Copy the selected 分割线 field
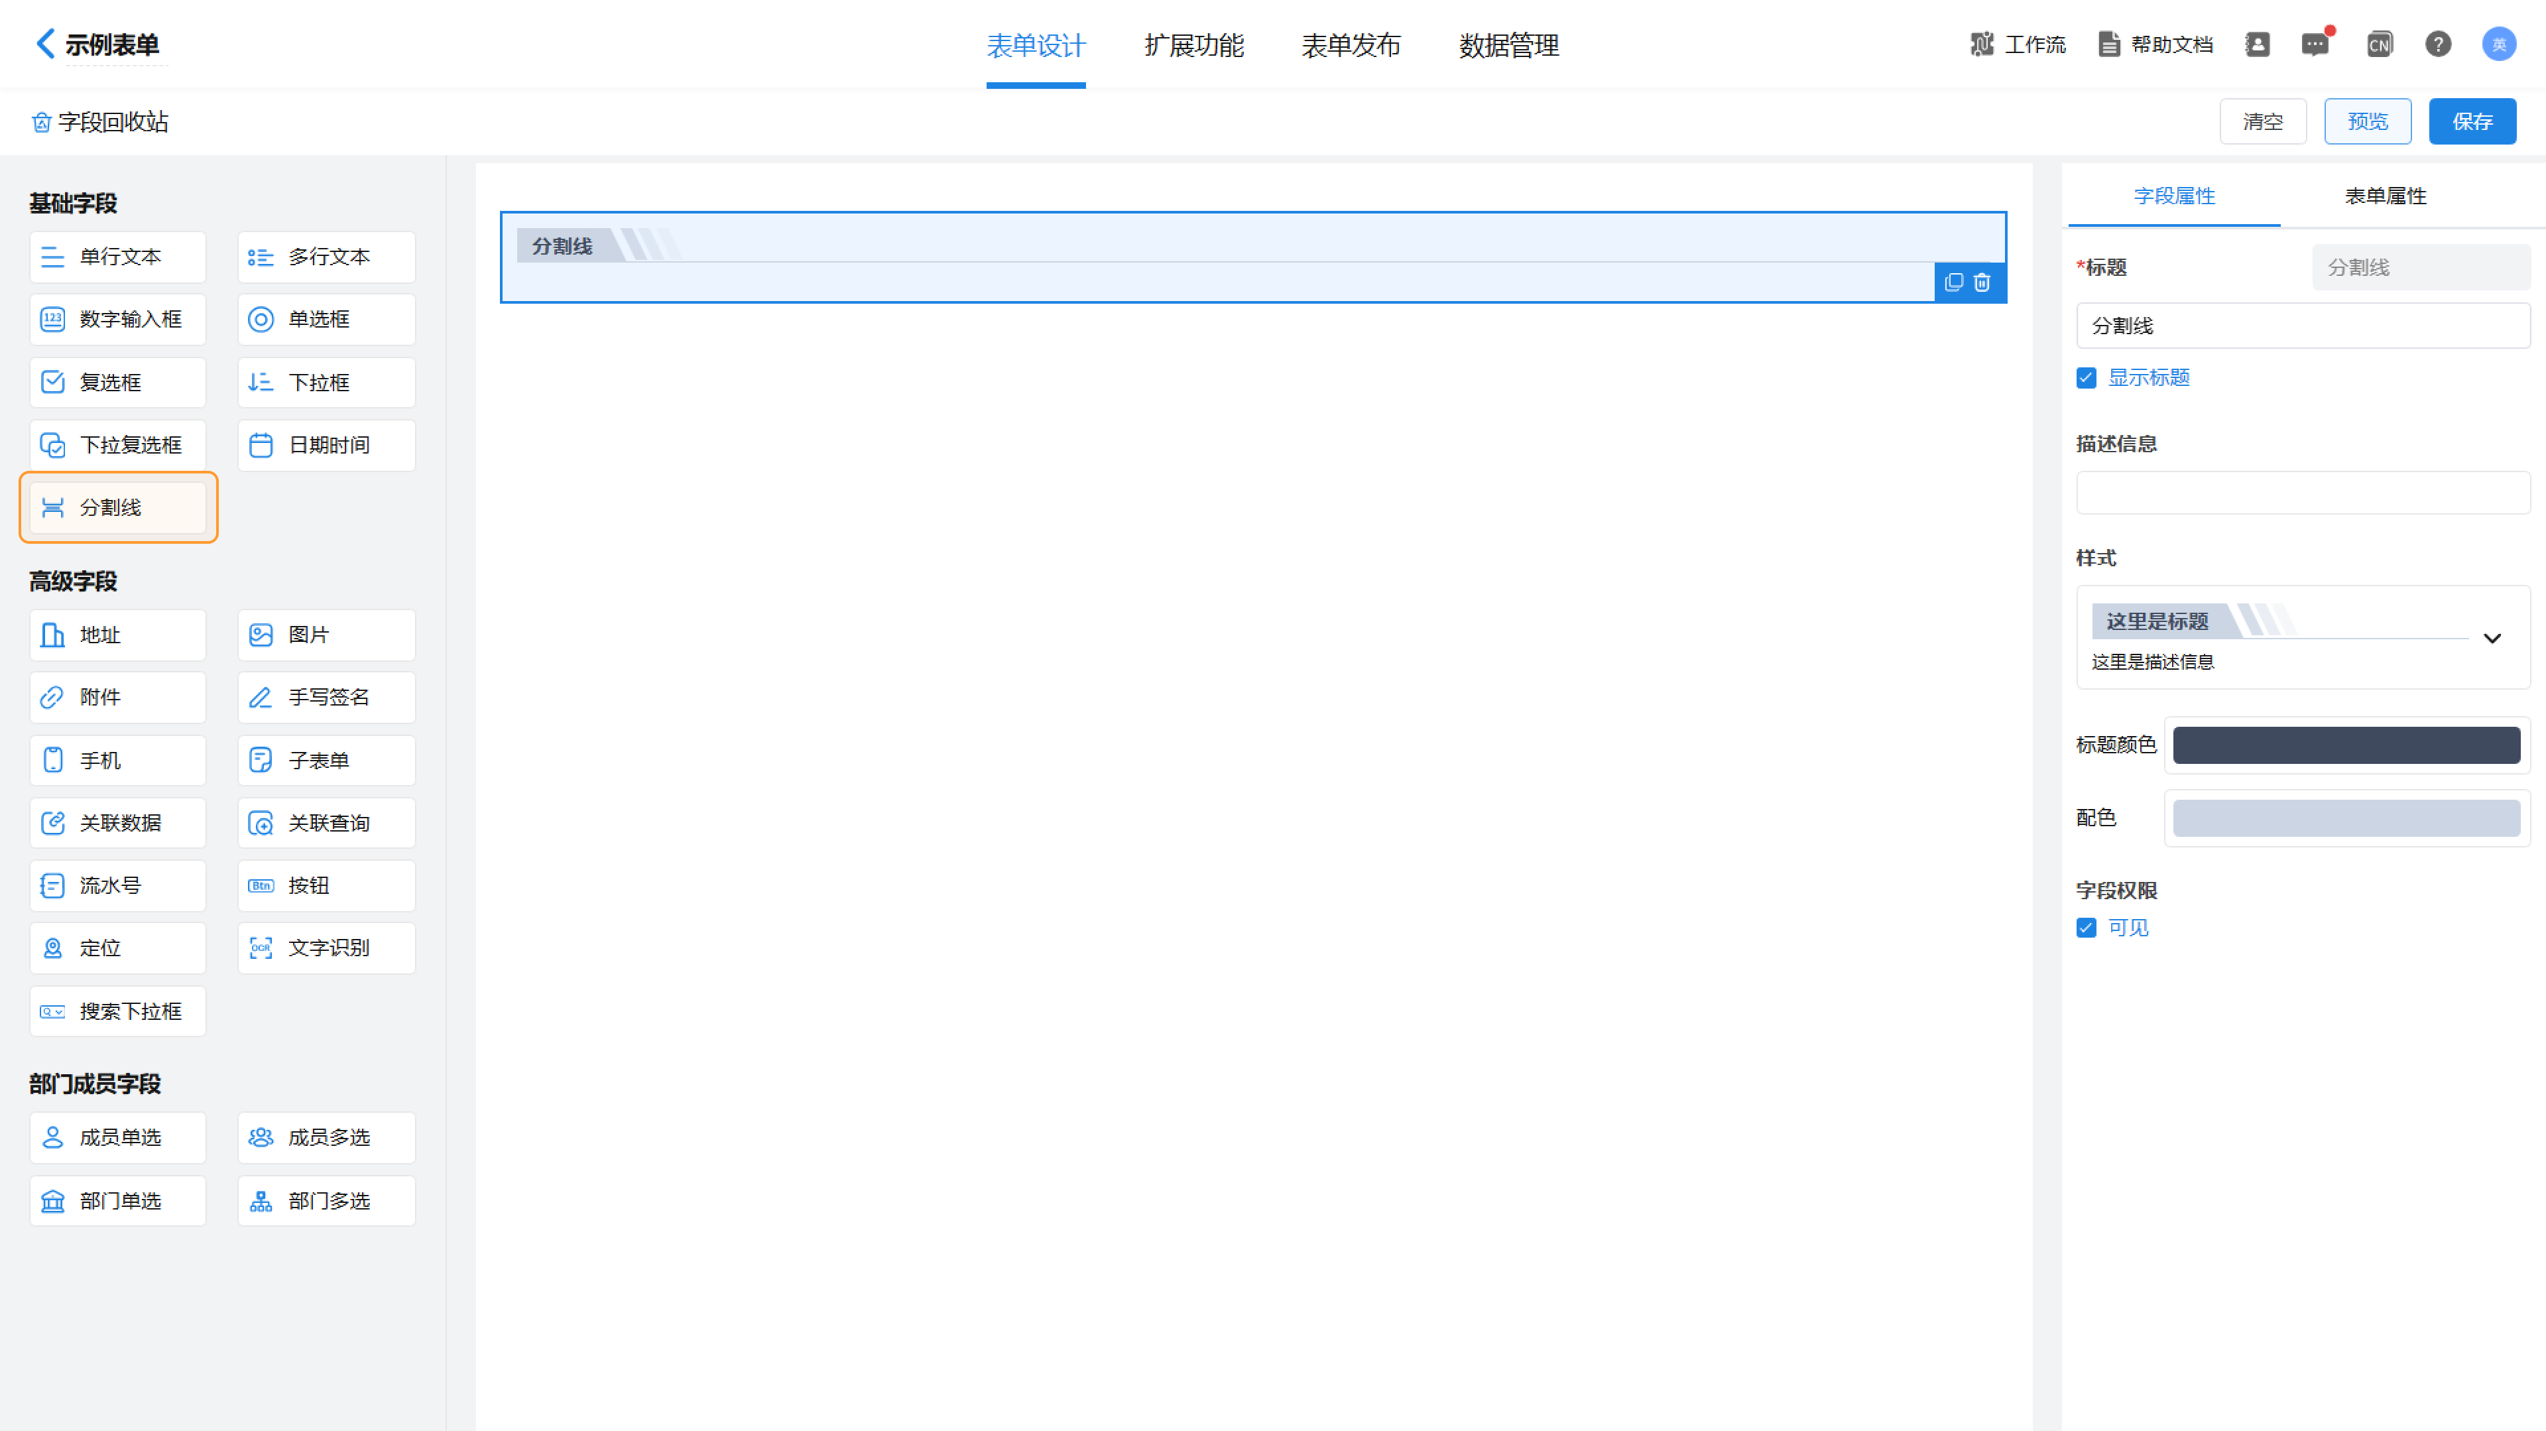The width and height of the screenshot is (2546, 1431). point(1953,282)
